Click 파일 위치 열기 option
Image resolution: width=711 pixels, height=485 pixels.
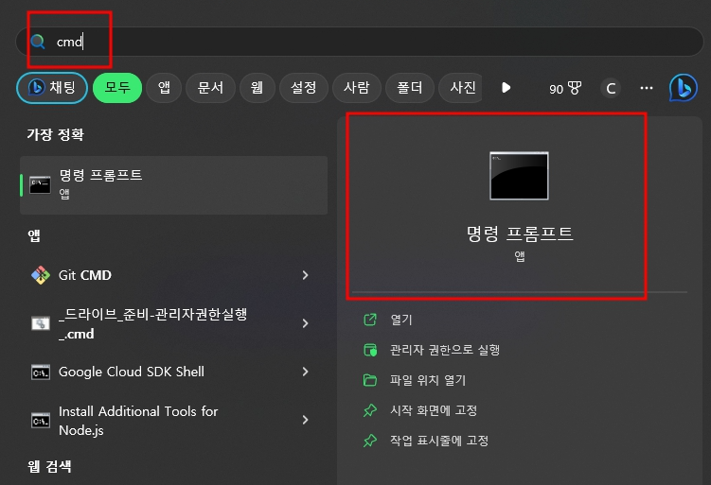tap(428, 380)
